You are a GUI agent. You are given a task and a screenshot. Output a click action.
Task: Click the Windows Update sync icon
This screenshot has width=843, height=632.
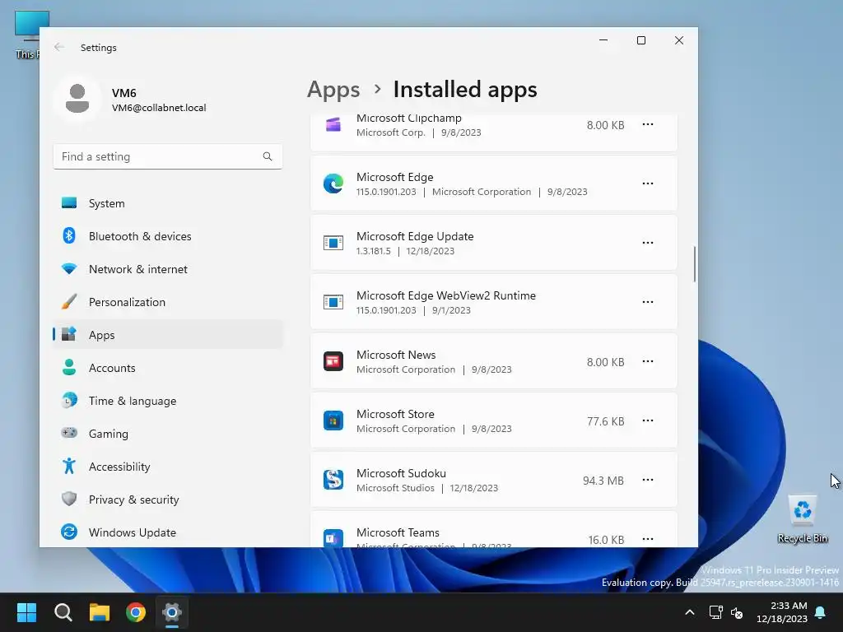coord(69,532)
